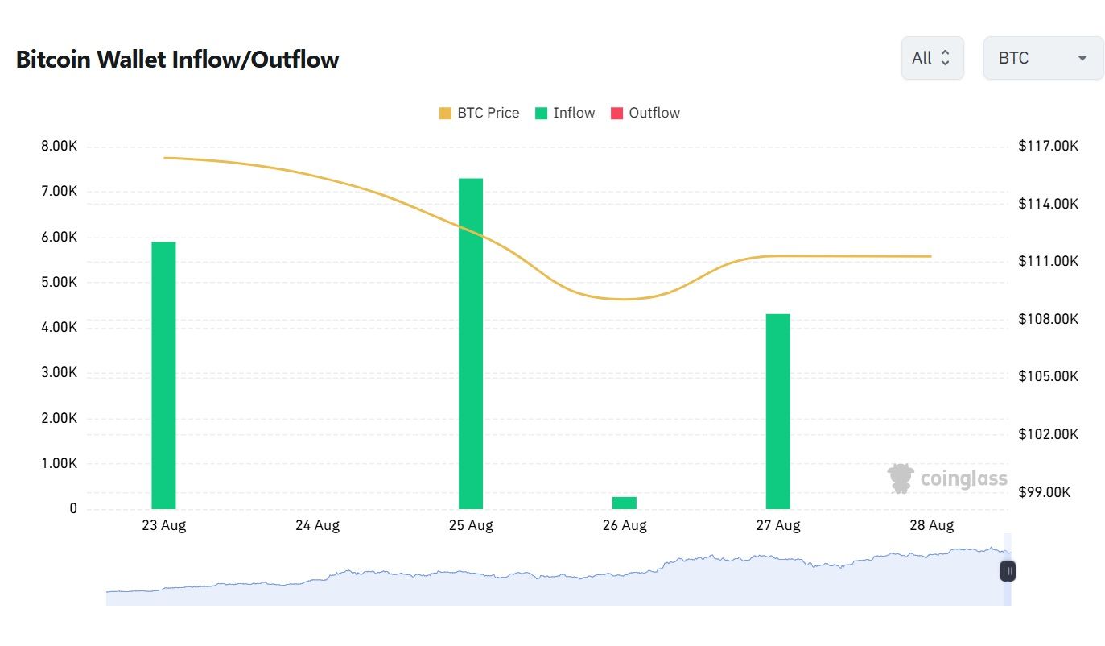Expand the All filter options list

(x=932, y=57)
